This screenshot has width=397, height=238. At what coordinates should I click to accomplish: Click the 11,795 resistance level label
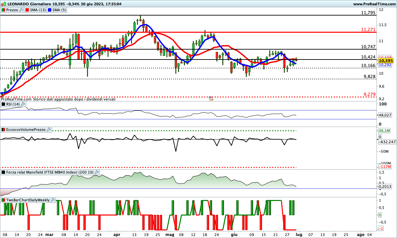[368, 13]
